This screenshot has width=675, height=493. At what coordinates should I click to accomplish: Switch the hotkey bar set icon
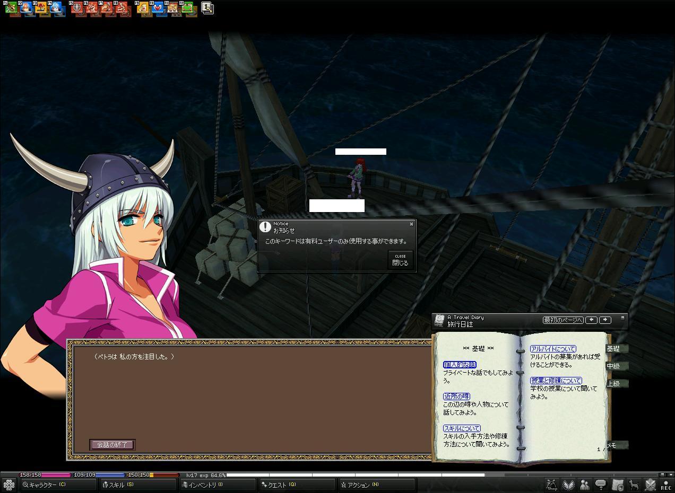pyautogui.click(x=207, y=8)
